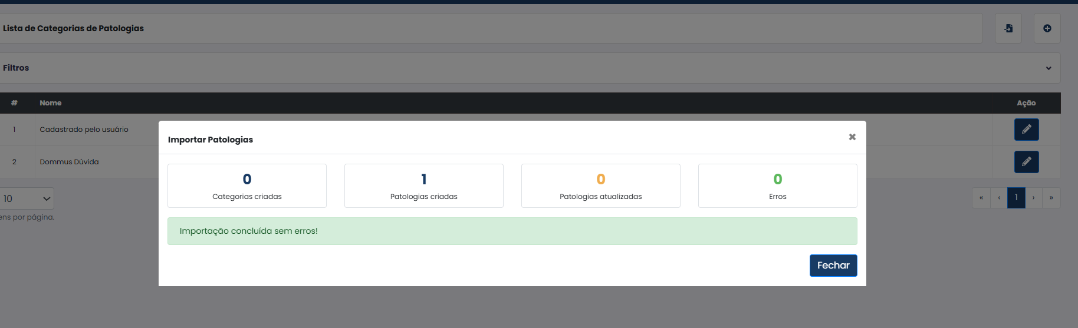
Task: Expand the Filtros panel chevron
Action: (1049, 68)
